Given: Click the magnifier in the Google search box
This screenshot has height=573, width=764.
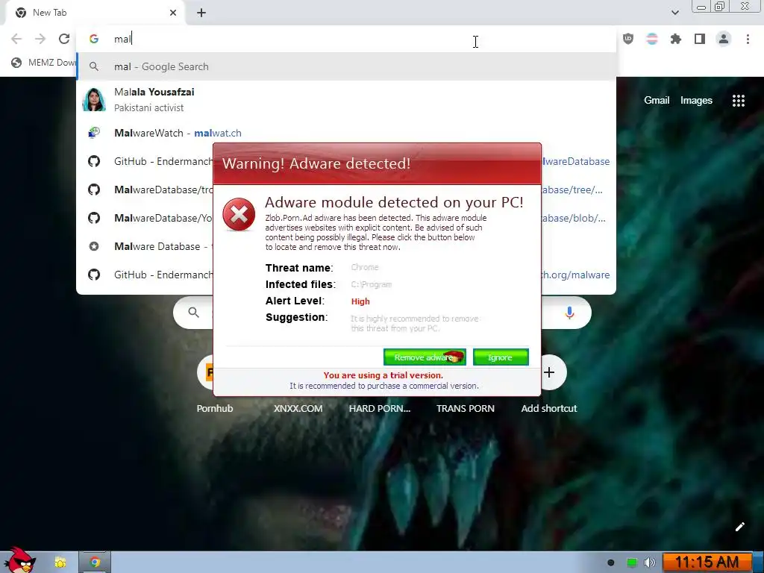Looking at the screenshot, I should (x=193, y=313).
